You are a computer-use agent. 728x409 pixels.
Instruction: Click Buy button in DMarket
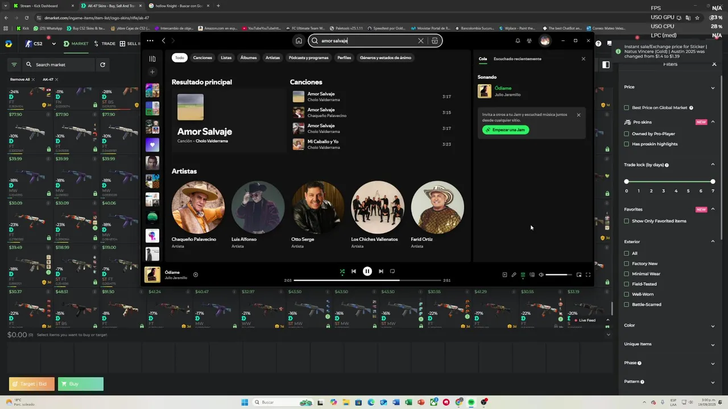[81, 384]
